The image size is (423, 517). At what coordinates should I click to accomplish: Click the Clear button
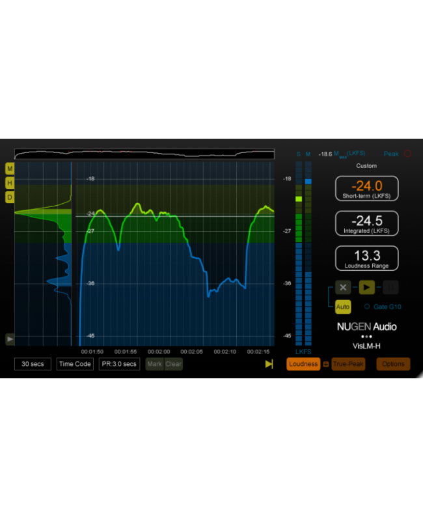point(173,364)
